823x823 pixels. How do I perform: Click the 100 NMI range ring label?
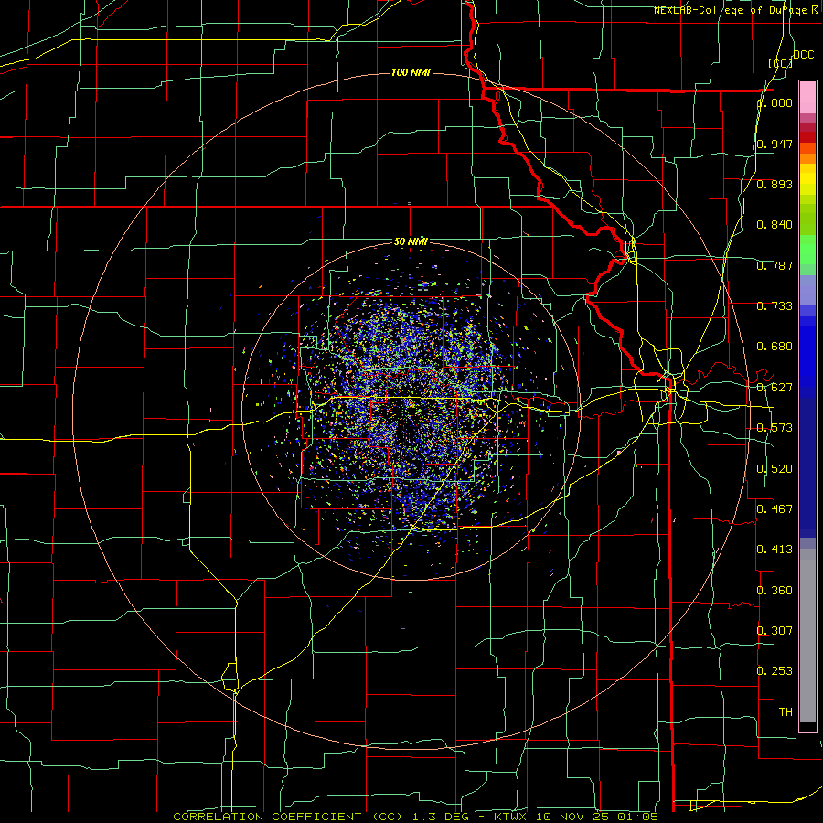pos(411,72)
